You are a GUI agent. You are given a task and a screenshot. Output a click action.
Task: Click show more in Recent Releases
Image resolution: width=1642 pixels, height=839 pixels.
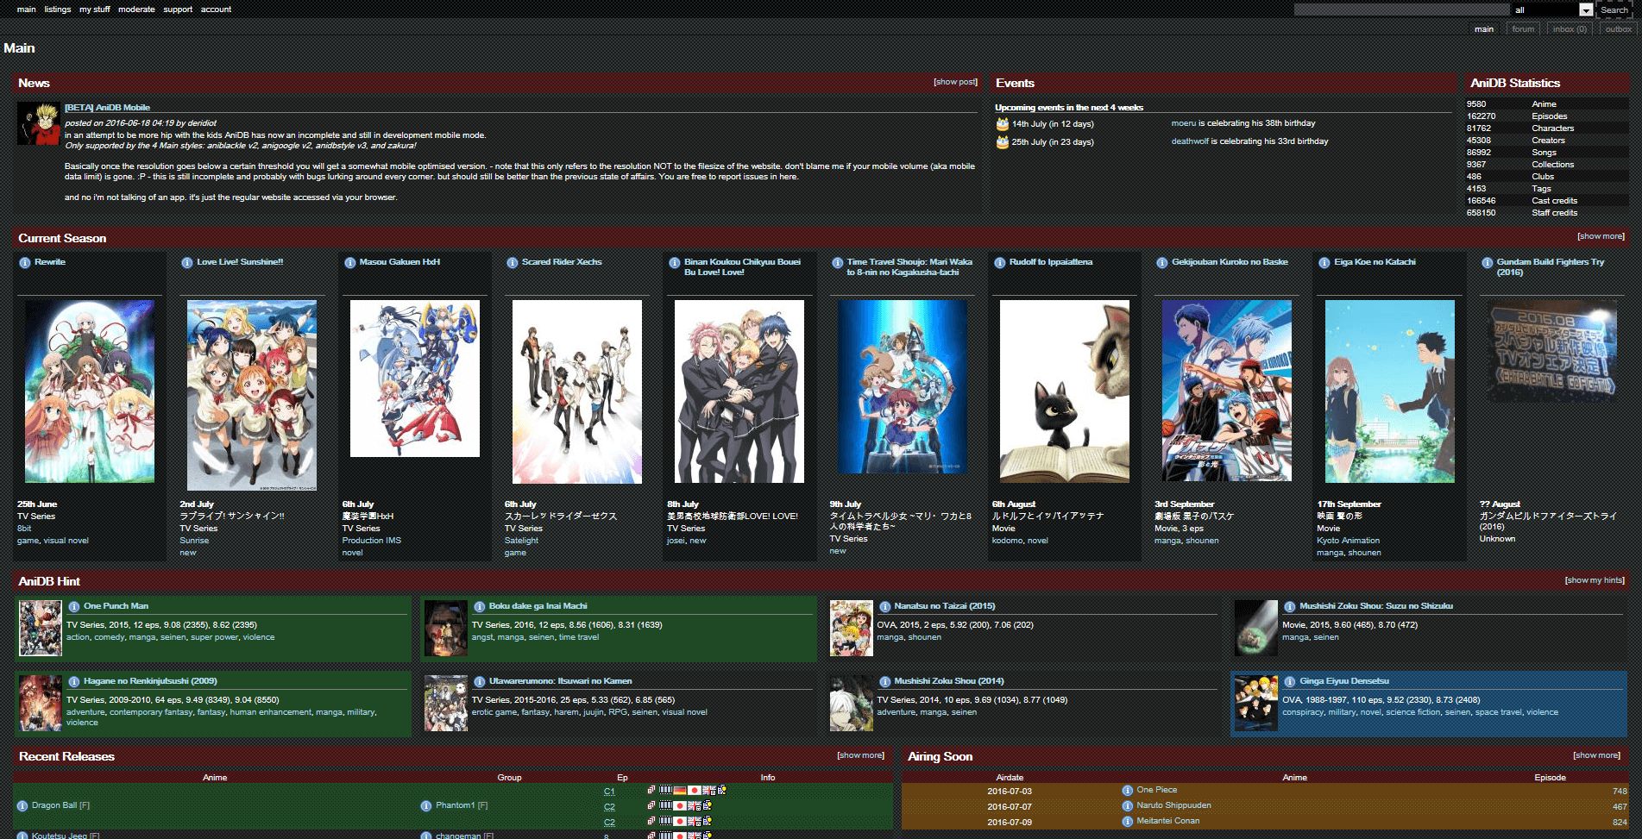point(860,755)
